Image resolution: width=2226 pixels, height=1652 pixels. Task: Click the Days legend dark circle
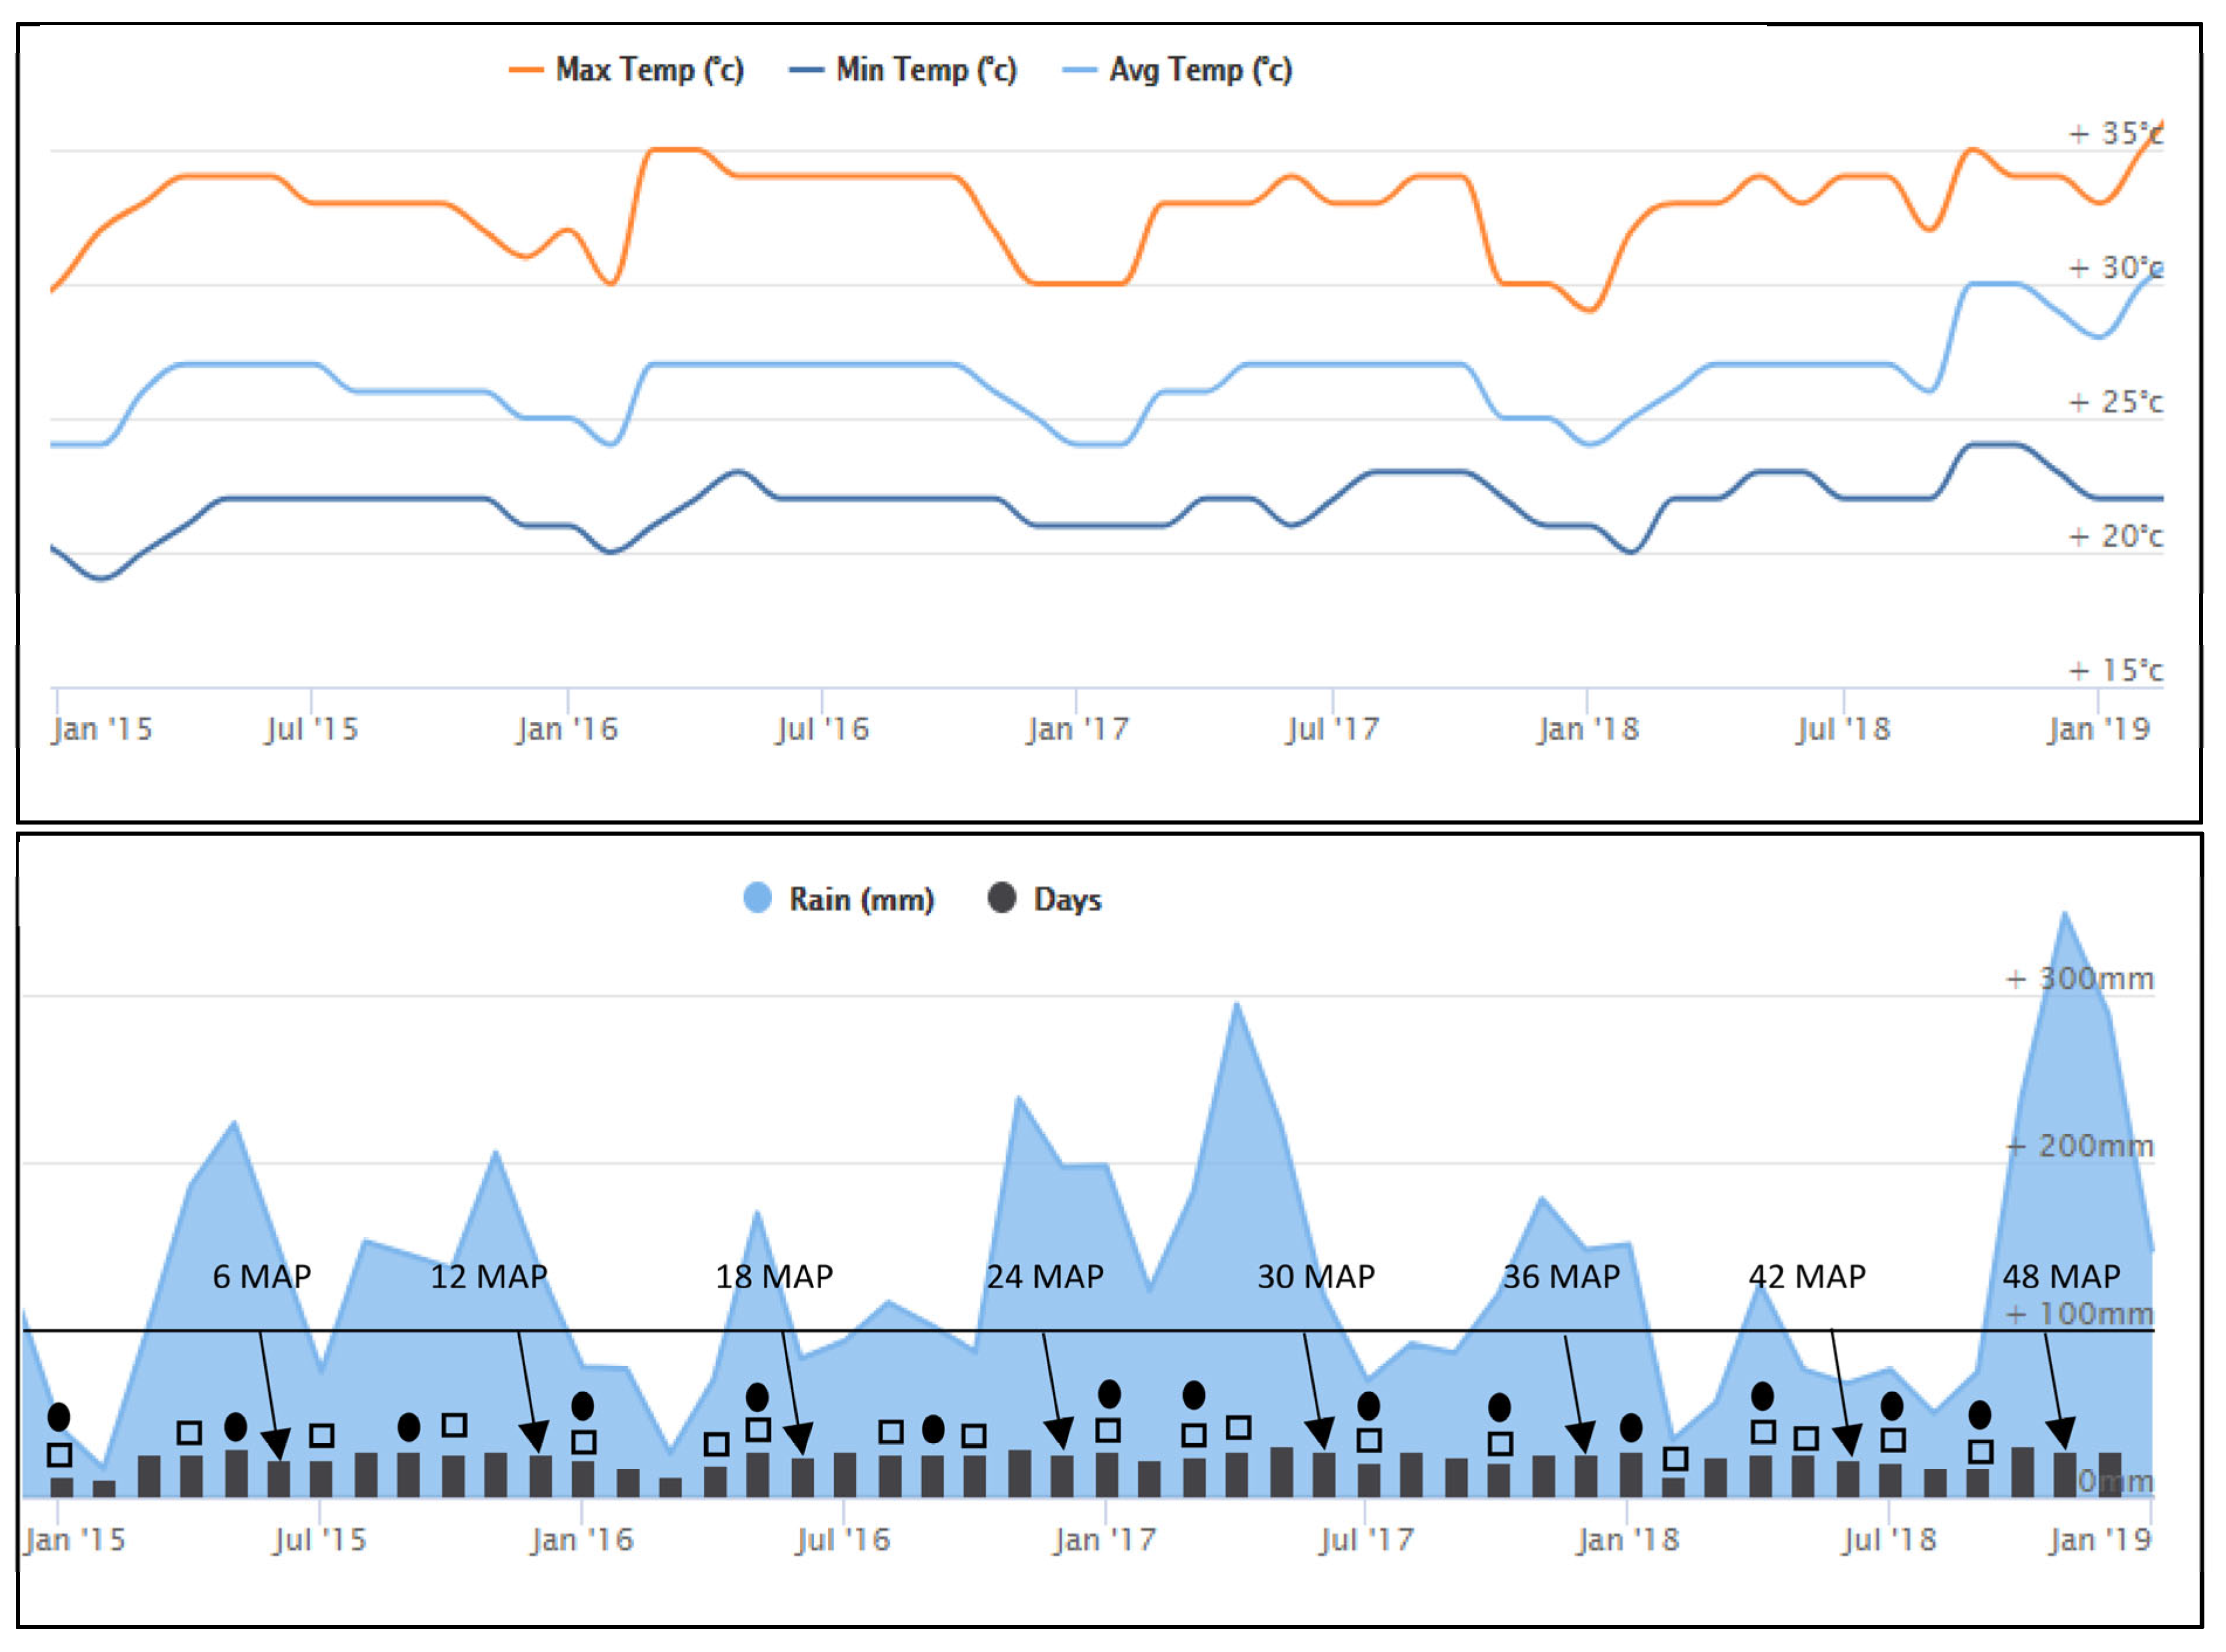[1002, 898]
